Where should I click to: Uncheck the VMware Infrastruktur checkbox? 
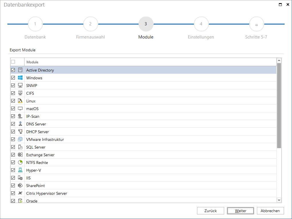[13, 139]
